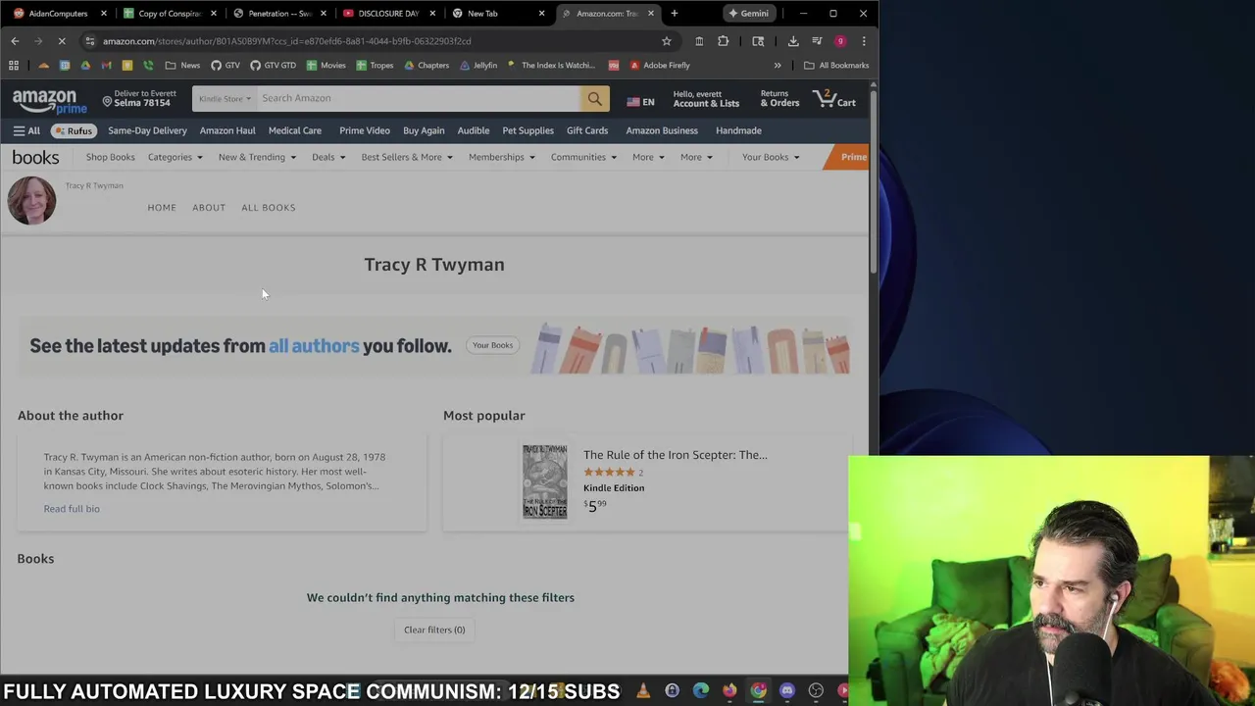Click the Rufus assistant button
This screenshot has width=1255, height=706.
click(74, 130)
